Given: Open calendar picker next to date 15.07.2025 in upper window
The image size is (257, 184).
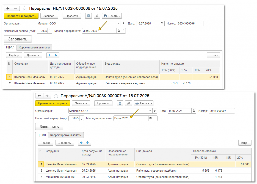Looking at the screenshot, I should (162, 23).
